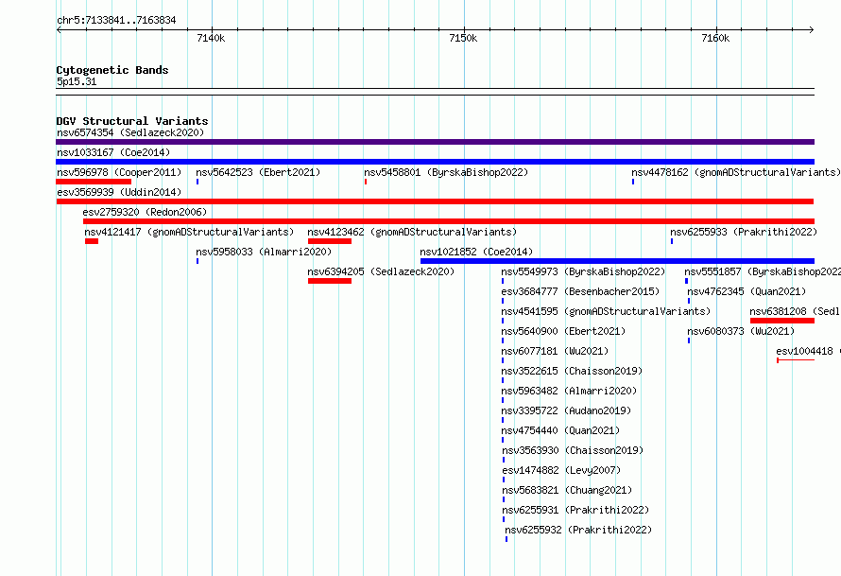Image resolution: width=841 pixels, height=576 pixels.
Task: Click nsv4478162 (gnomADStructuralVariants) label
Action: click(x=736, y=172)
